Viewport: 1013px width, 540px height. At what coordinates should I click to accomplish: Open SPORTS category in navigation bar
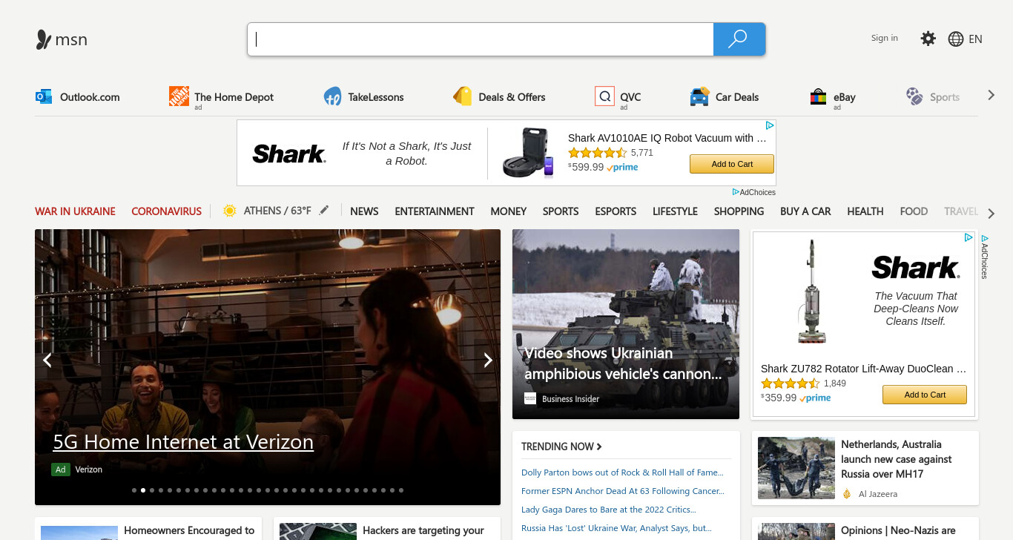tap(561, 211)
